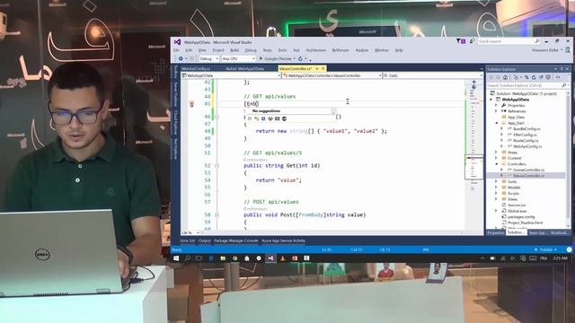
Task: Click the user account avatar icon
Action: point(568,50)
